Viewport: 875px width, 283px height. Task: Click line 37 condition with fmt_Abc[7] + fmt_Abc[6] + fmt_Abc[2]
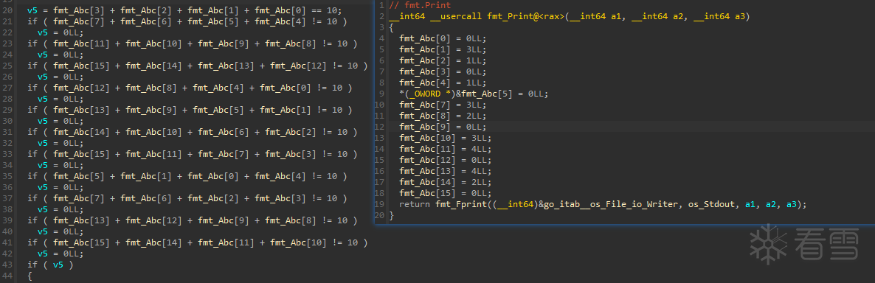pos(187,198)
